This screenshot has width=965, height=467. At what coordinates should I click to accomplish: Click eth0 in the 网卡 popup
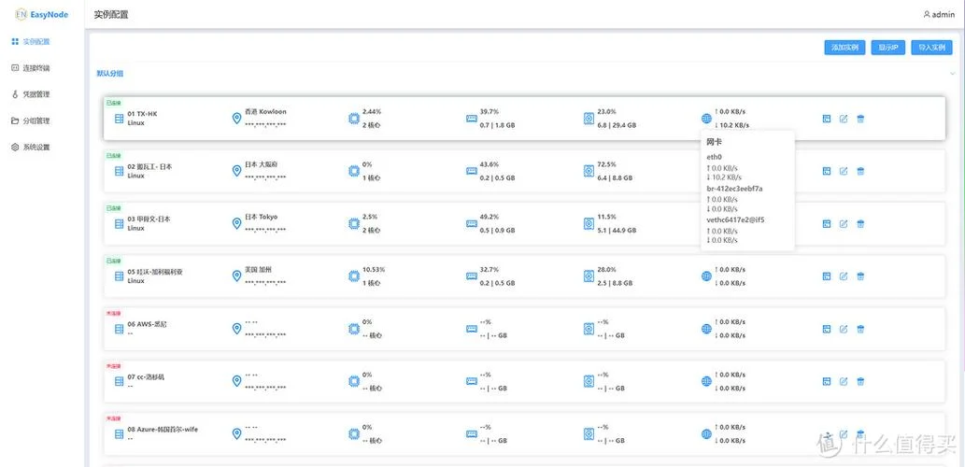[713, 156]
